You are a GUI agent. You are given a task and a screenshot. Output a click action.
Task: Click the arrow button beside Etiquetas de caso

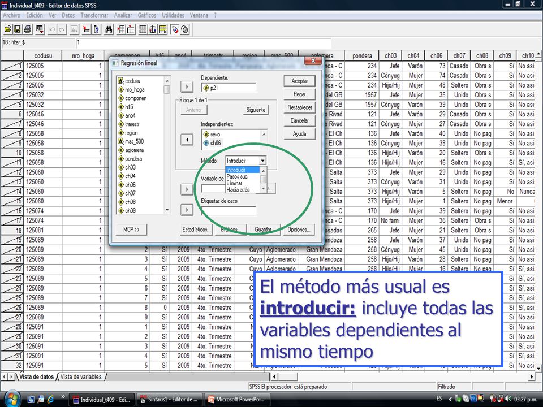click(x=187, y=210)
